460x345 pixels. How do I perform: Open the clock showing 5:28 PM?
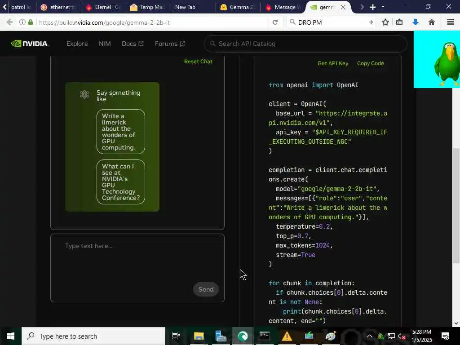pyautogui.click(x=422, y=336)
